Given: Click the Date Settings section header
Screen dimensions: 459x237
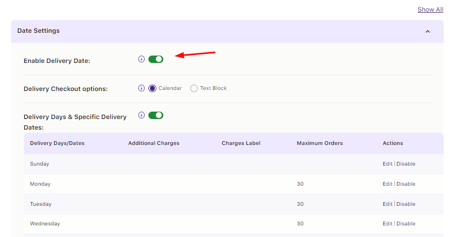Looking at the screenshot, I should click(x=39, y=31).
